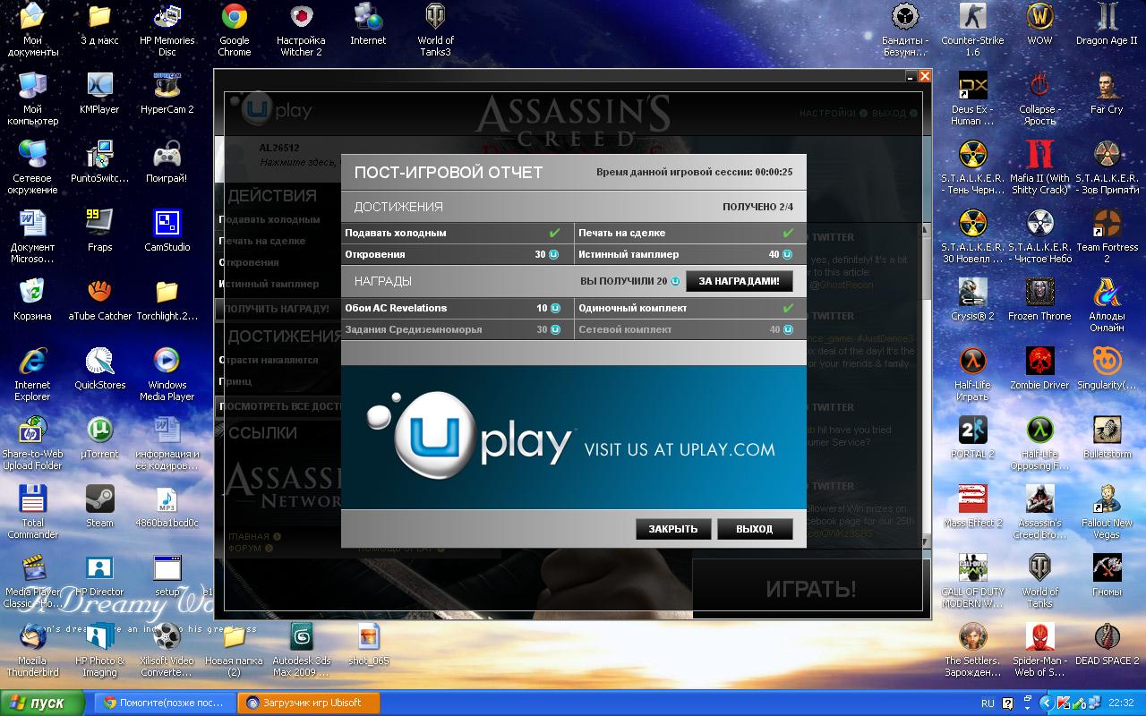The height and width of the screenshot is (716, 1146).
Task: Select the Одиночный комплект reward row
Action: pos(690,308)
